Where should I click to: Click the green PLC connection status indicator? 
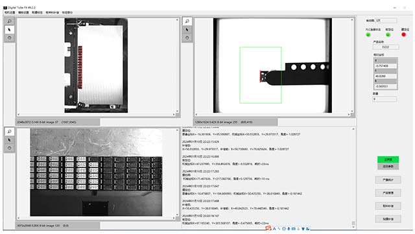coord(368,34)
